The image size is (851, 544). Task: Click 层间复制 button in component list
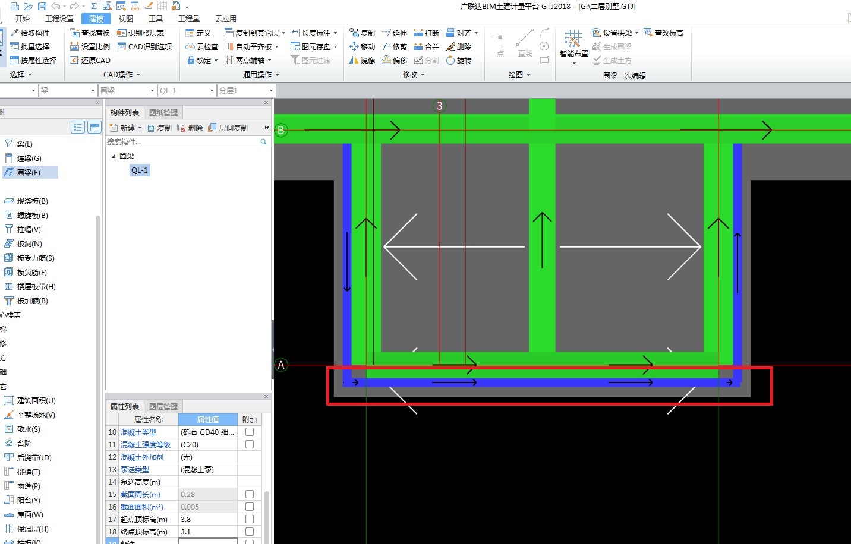(x=228, y=128)
